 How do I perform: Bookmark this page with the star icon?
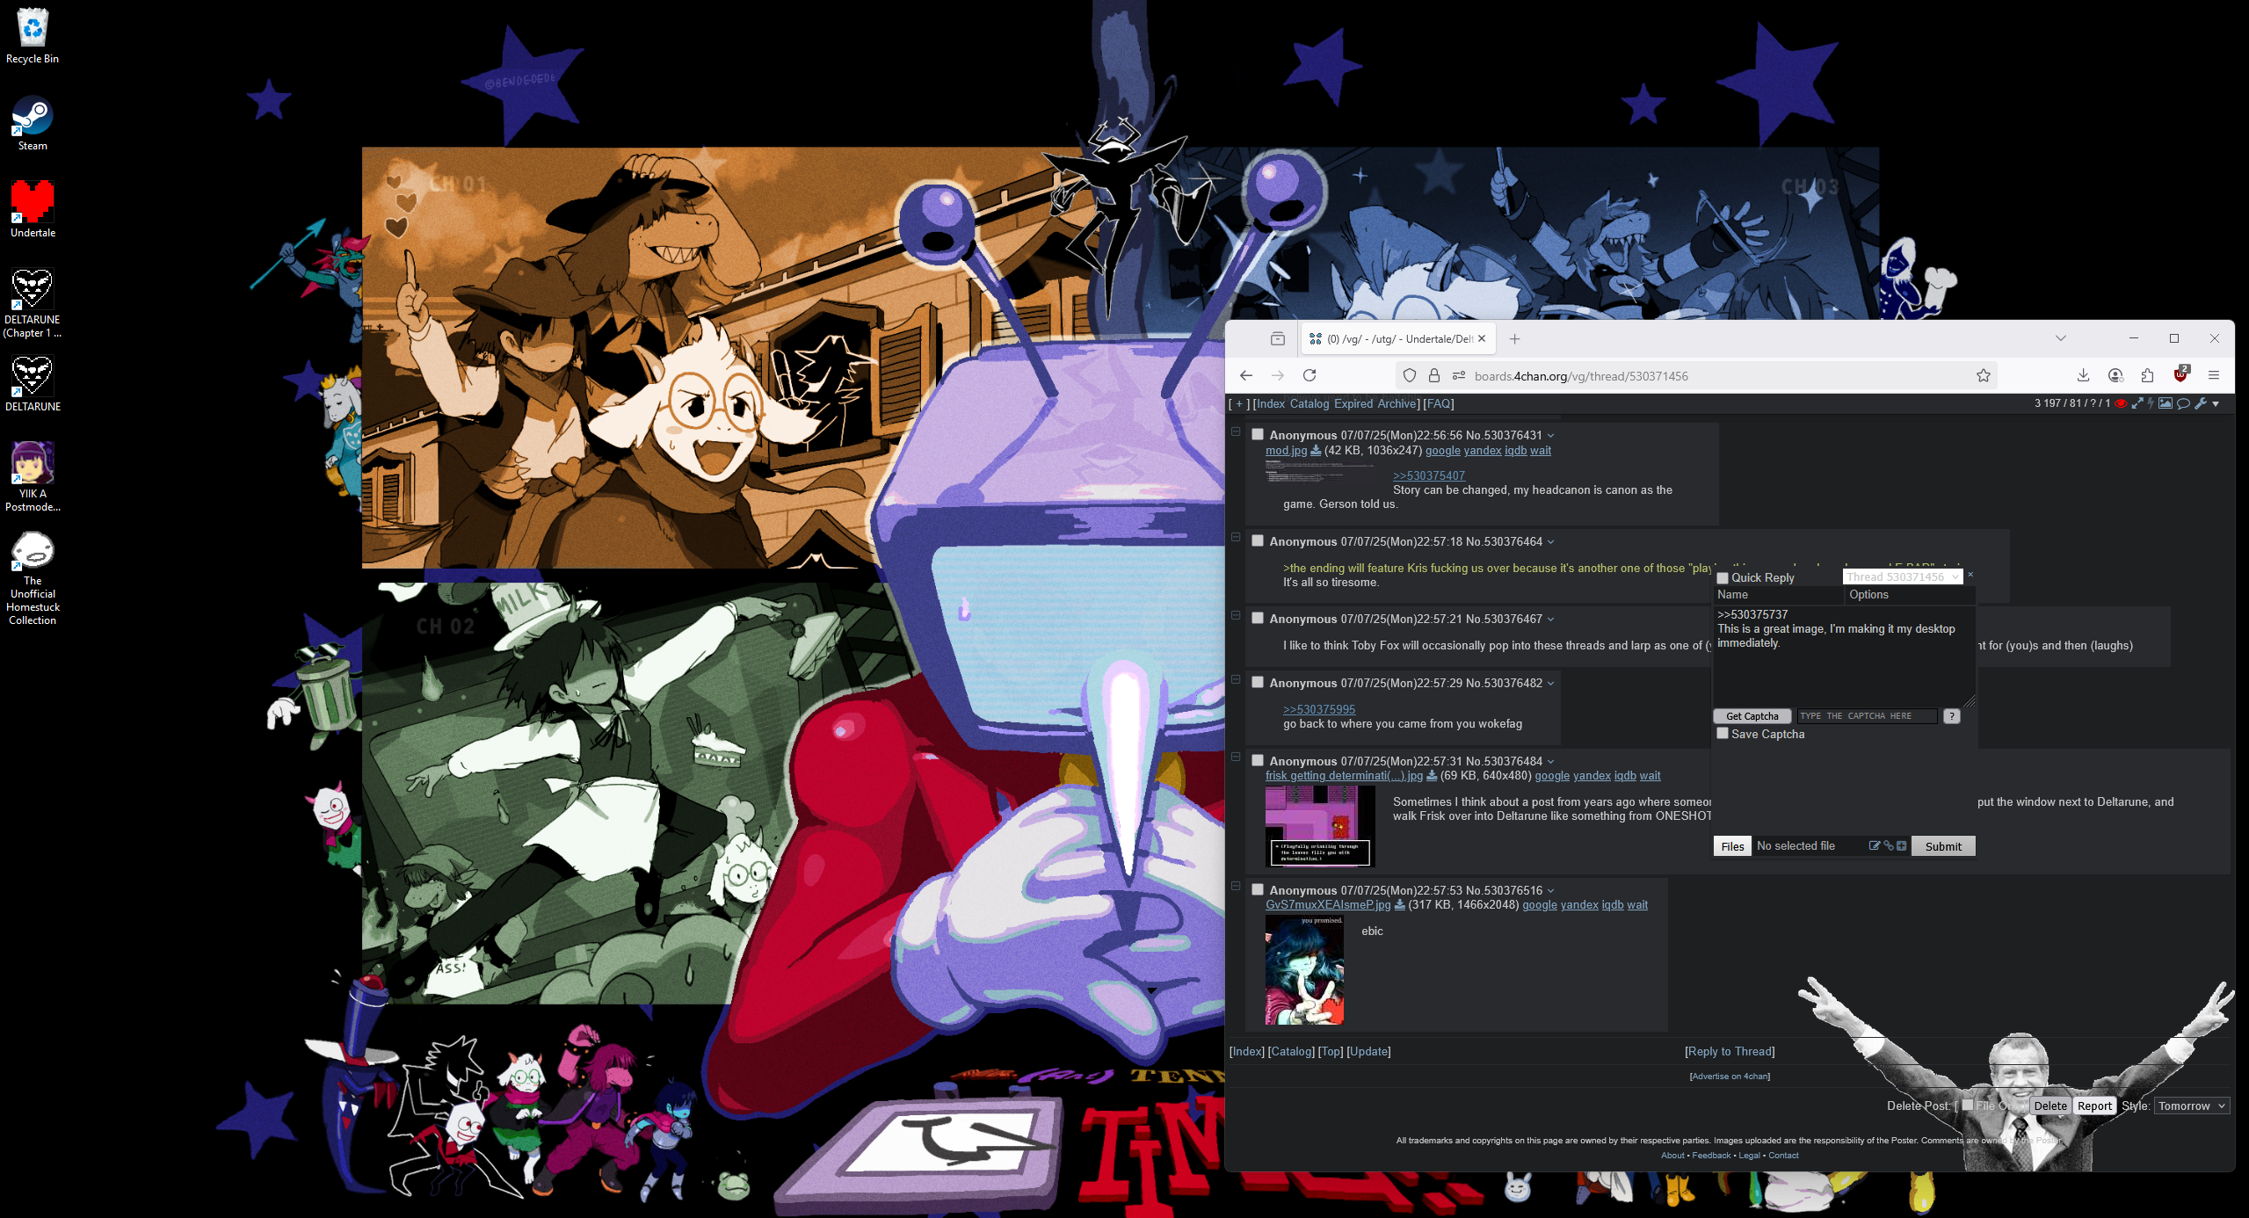1984,375
